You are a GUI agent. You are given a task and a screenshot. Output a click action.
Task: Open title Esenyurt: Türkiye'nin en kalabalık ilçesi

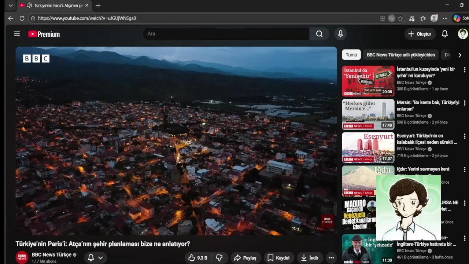427,139
